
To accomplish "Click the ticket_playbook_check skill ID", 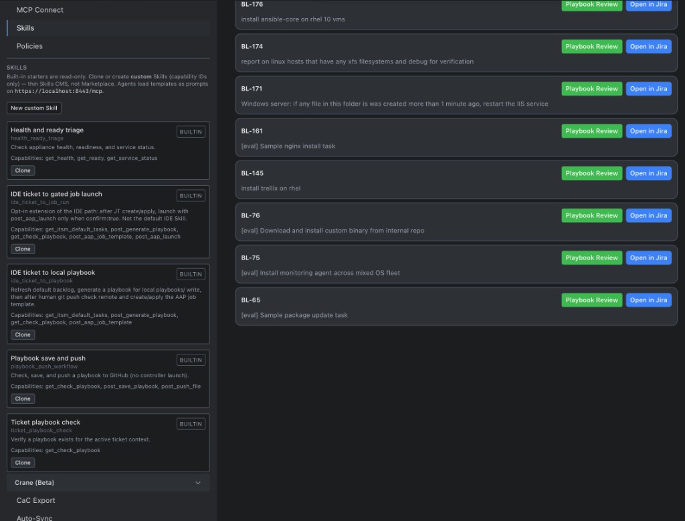I will pos(41,431).
